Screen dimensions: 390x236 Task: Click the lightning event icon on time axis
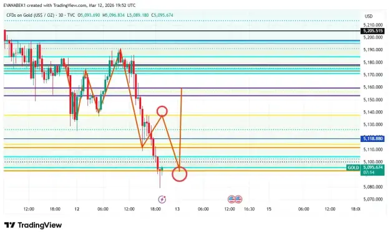(162, 199)
